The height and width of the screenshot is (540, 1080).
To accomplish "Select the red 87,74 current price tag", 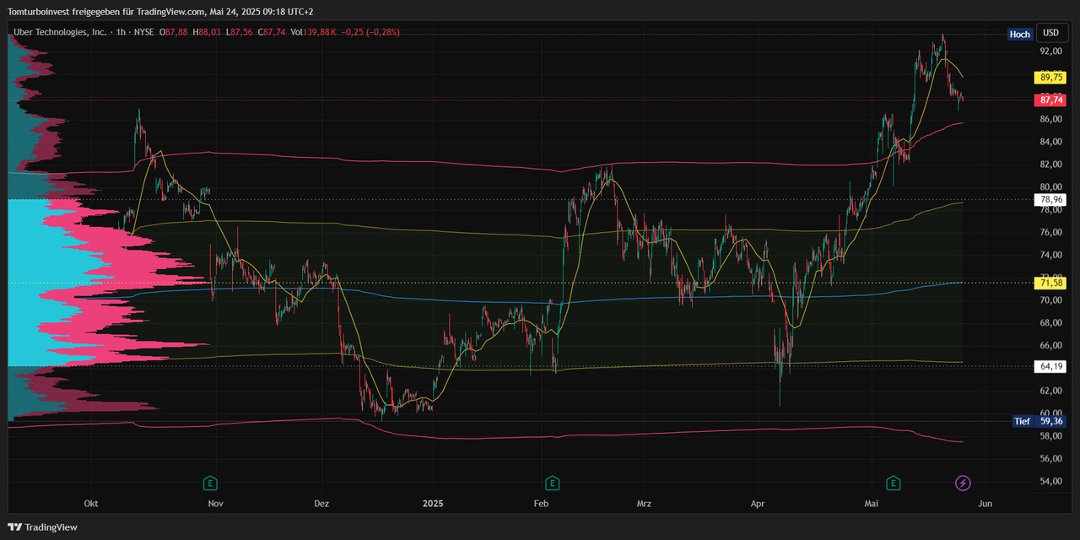I will tap(1051, 100).
